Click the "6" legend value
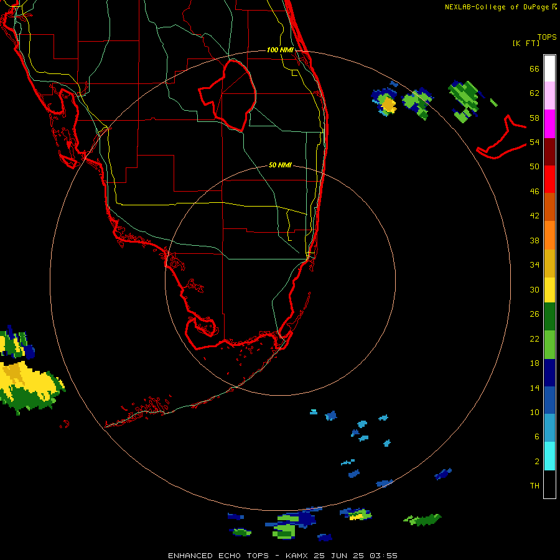 click(537, 437)
